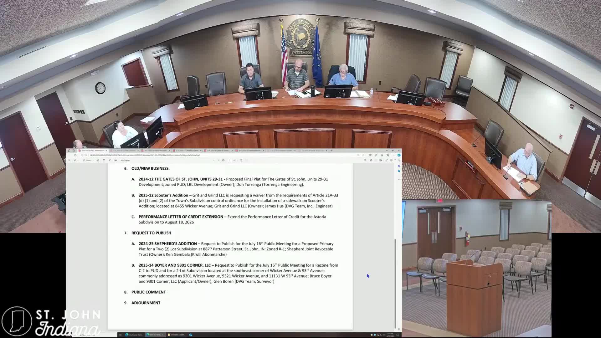The image size is (601, 338).
Task: Click the browser refresh icon
Action: click(75, 155)
